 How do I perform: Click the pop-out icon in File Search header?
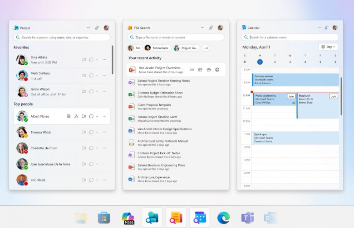coord(211,28)
